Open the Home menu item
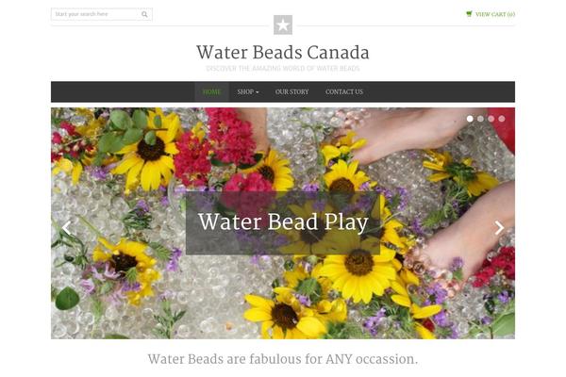Image resolution: width=566 pixels, height=377 pixels. coord(212,91)
